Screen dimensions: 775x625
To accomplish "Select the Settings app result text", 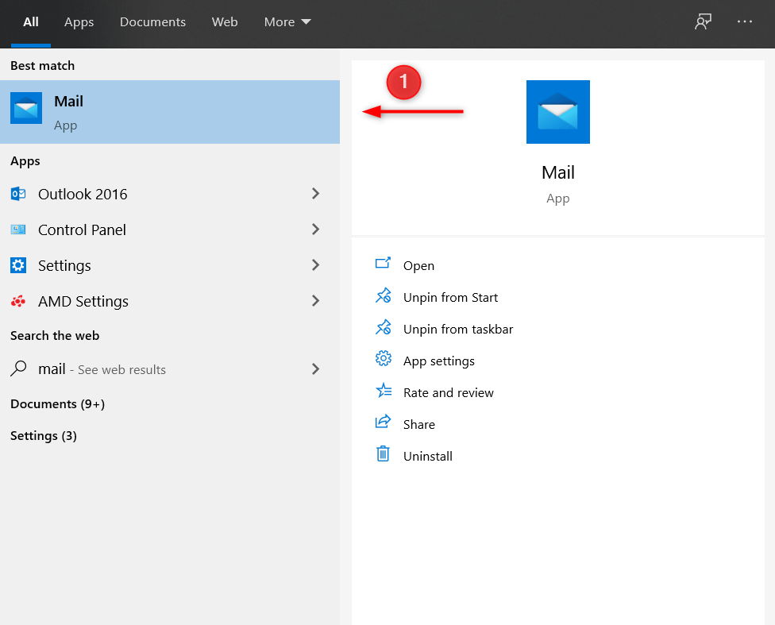I will 64,265.
